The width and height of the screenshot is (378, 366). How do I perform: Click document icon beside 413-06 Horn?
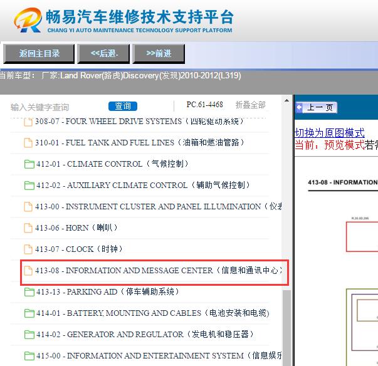(x=28, y=227)
